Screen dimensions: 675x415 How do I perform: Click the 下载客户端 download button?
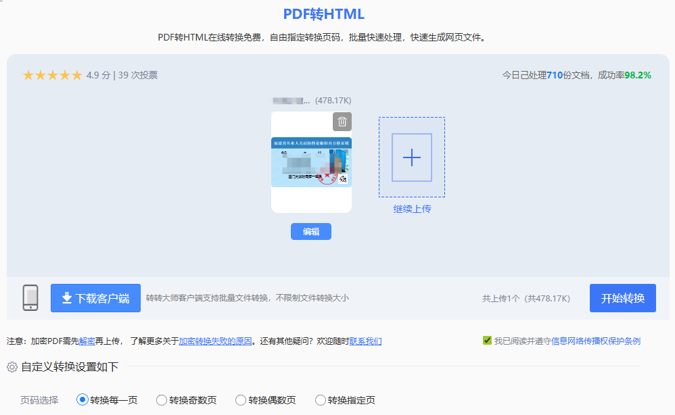[95, 298]
